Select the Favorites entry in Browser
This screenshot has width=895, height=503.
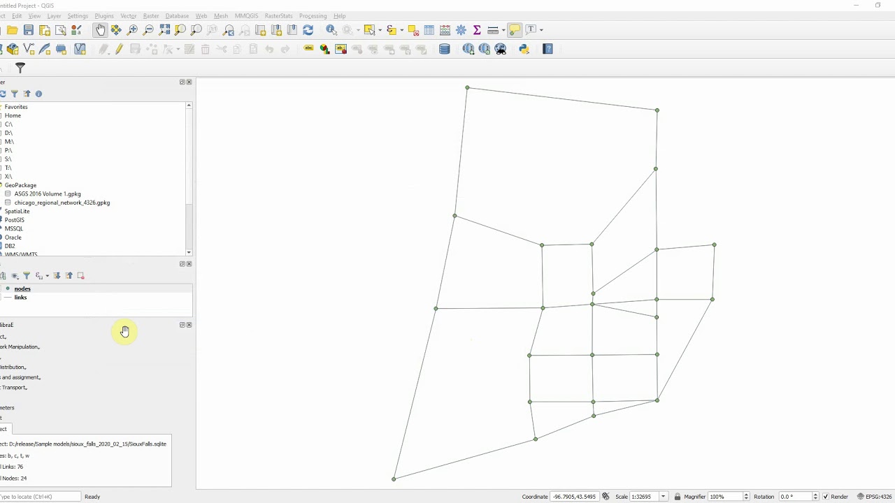[16, 107]
